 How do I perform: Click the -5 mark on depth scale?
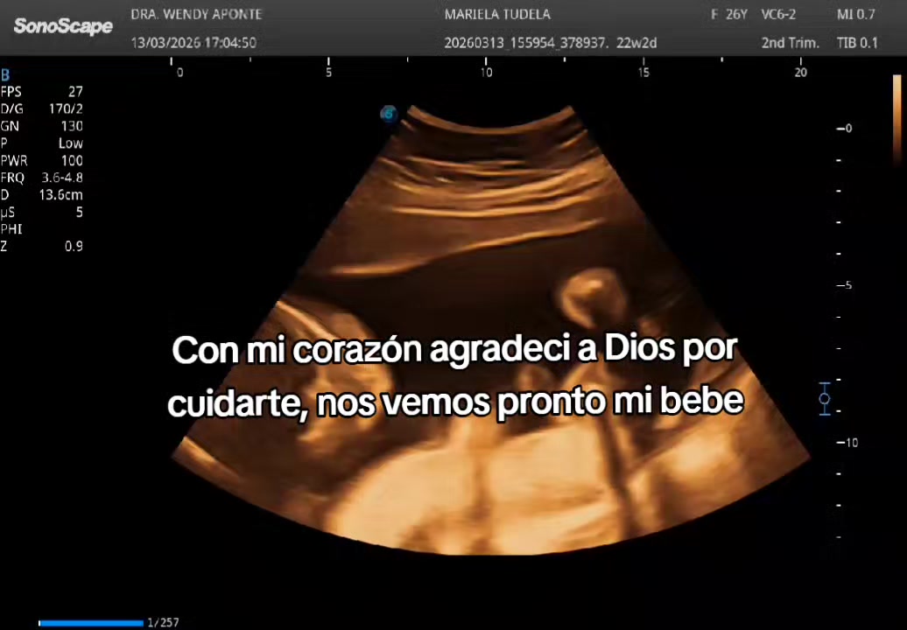coord(845,285)
